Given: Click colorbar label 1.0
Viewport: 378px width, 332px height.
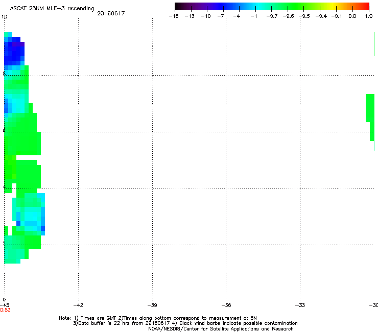Looking at the screenshot, I should [369, 16].
